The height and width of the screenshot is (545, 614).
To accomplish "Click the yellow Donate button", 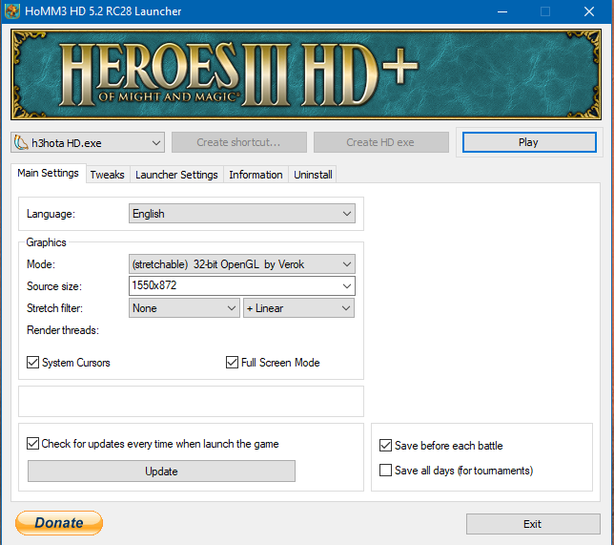I will tap(59, 523).
